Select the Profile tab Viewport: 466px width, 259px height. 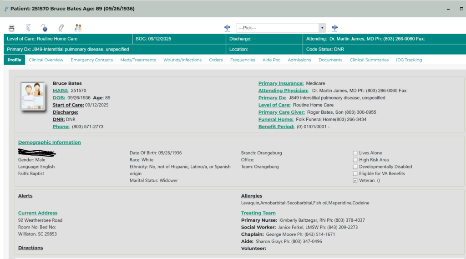pyautogui.click(x=14, y=60)
